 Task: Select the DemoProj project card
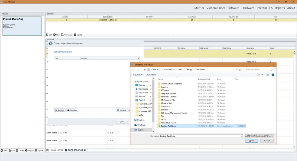tap(22, 26)
